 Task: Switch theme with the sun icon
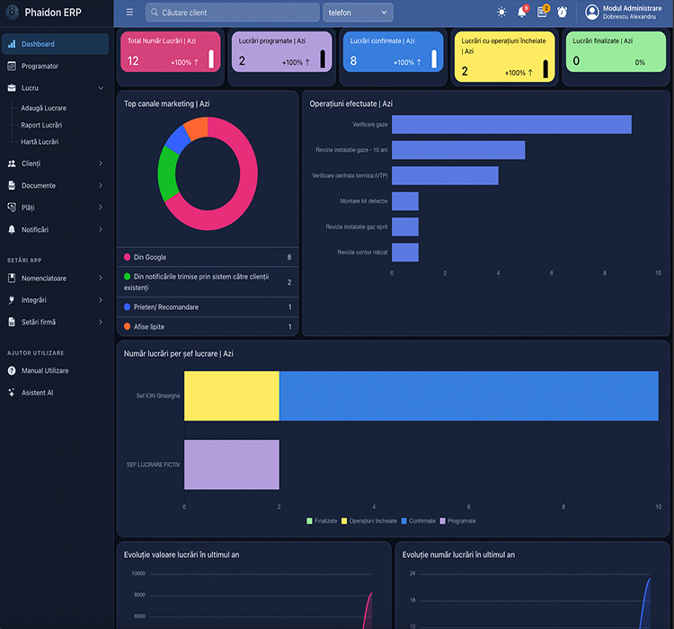tap(501, 12)
